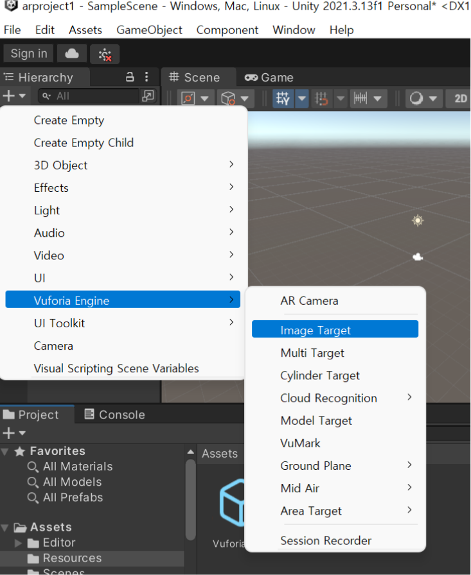This screenshot has height=575, width=471.
Task: Click the cloud services icon
Action: pyautogui.click(x=72, y=54)
